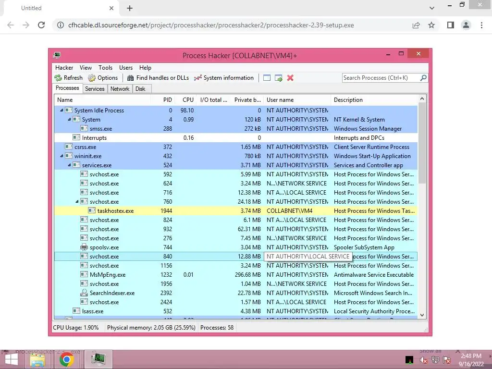Open Chrome side panel icon
The width and height of the screenshot is (492, 369).
point(451,25)
